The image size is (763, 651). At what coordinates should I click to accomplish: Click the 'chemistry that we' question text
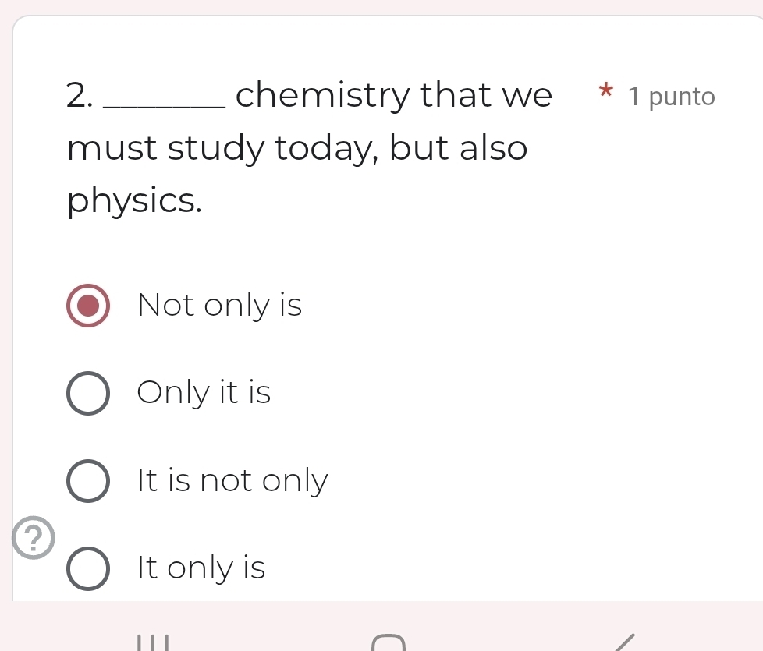[393, 95]
